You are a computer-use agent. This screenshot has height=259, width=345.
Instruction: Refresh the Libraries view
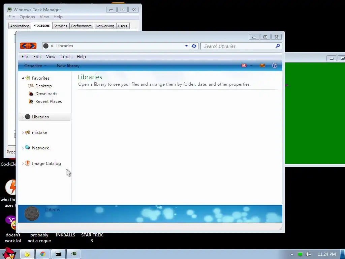coord(194,46)
